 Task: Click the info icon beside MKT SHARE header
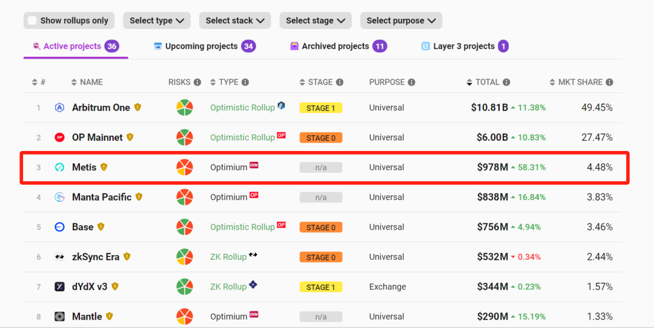click(x=609, y=82)
